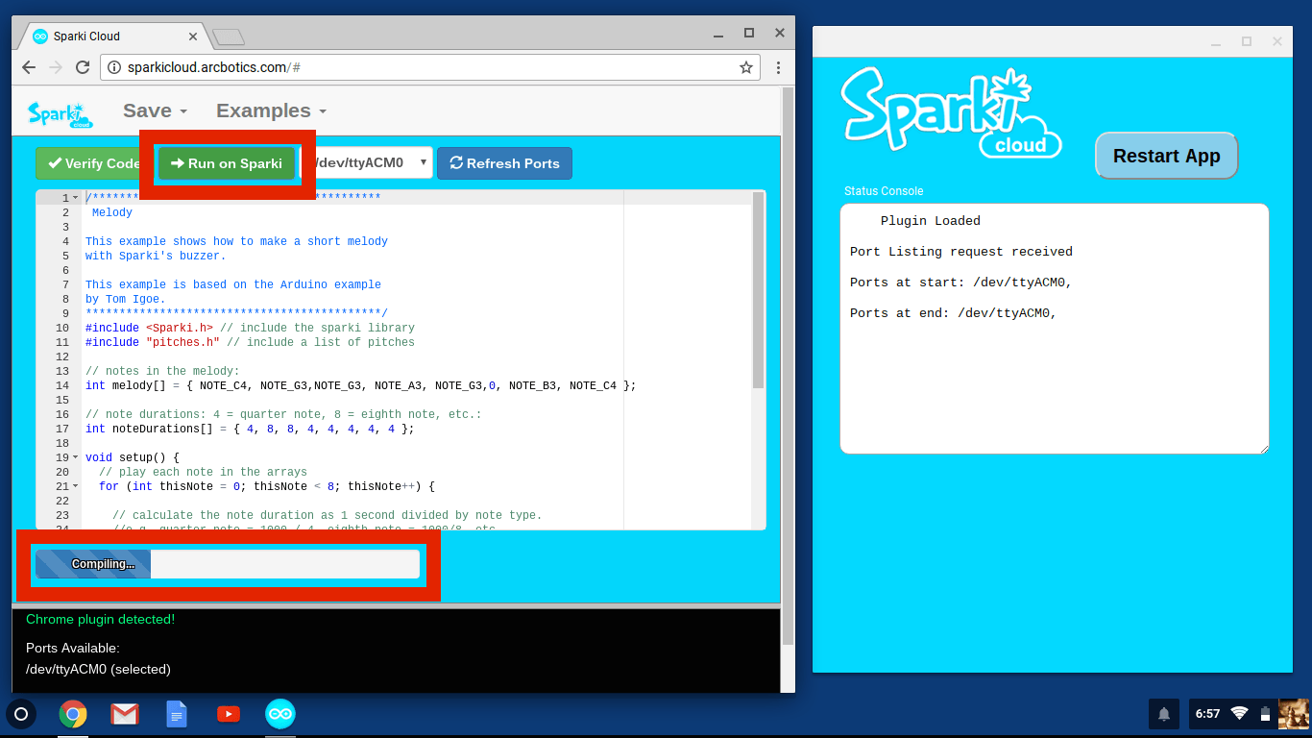
Task: Click 'Plugin Loaded' in the Status Console
Action: pyautogui.click(x=931, y=221)
